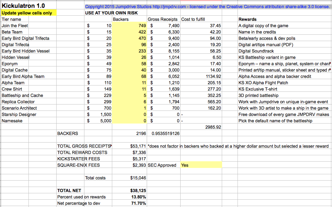Select the yellow SEC Approved 'Yes' cell
This screenshot has height=207, width=332.
[201, 165]
